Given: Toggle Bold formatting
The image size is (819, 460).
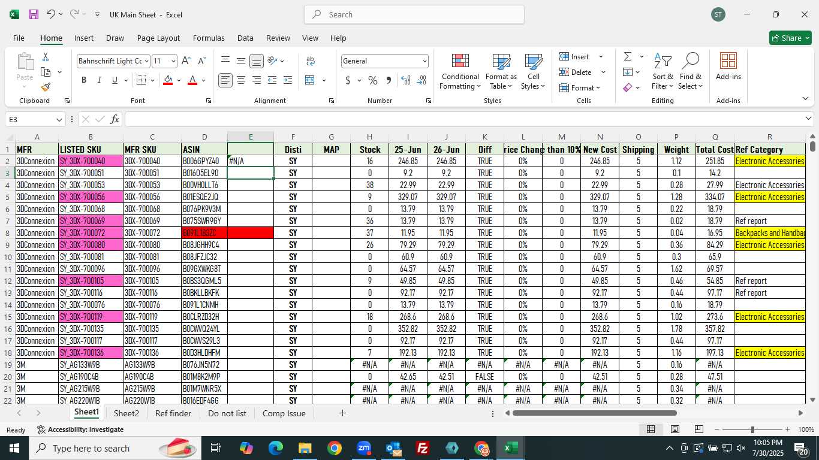Looking at the screenshot, I should (x=84, y=80).
